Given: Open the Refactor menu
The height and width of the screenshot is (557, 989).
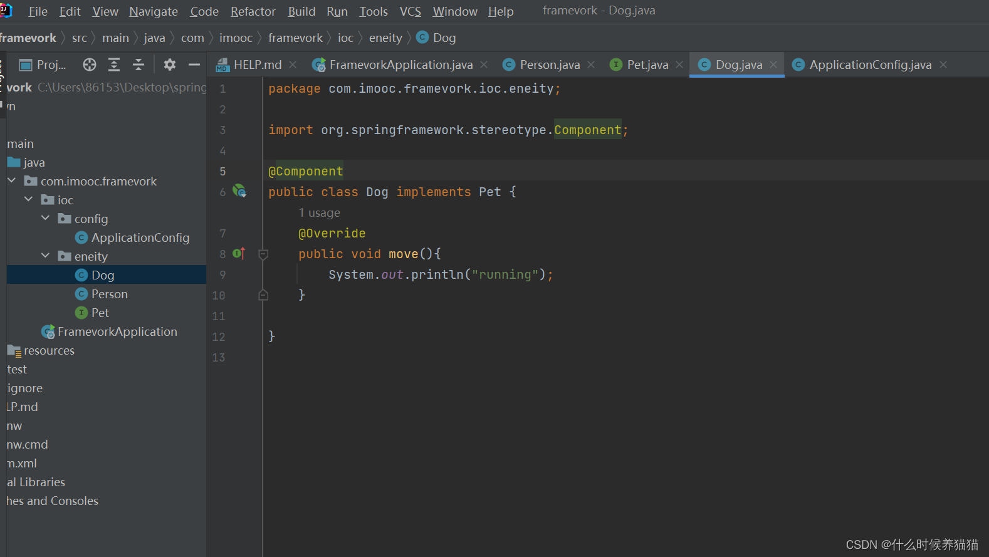Looking at the screenshot, I should pos(253,11).
